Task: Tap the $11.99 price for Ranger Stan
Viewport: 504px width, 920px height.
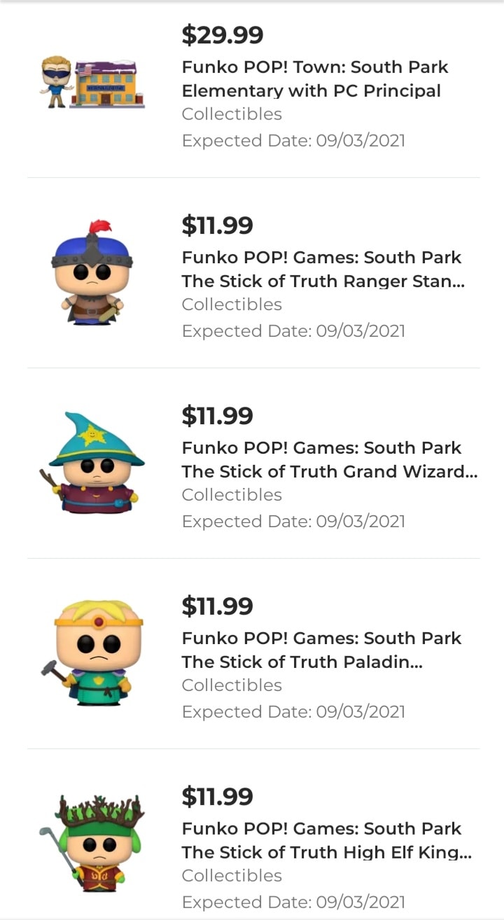Action: [217, 225]
